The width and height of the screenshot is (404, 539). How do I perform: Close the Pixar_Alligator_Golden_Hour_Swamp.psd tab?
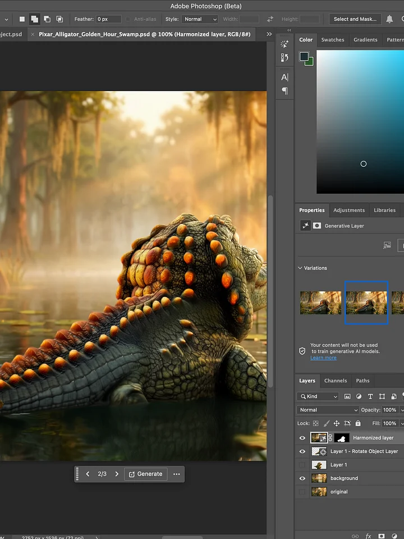click(33, 34)
